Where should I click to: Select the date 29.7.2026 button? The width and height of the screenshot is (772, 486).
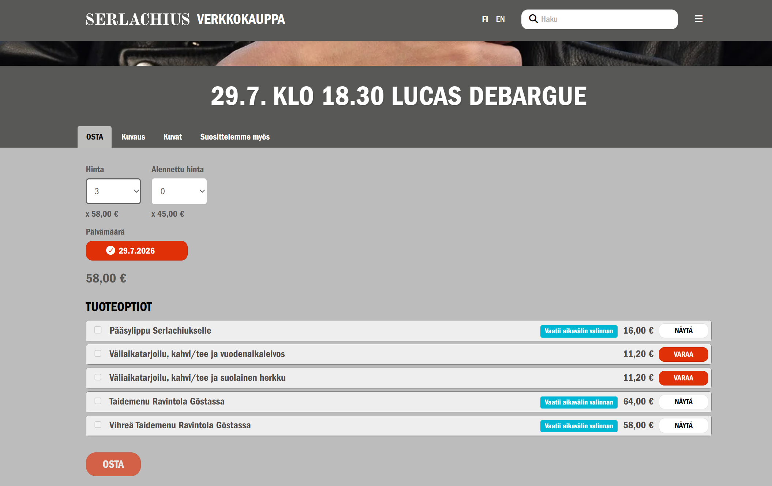point(137,251)
